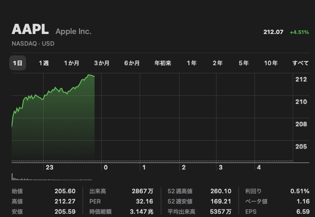This screenshot has height=217, width=315.
Task: Switch chart to 2年 range
Action: (x=218, y=63)
